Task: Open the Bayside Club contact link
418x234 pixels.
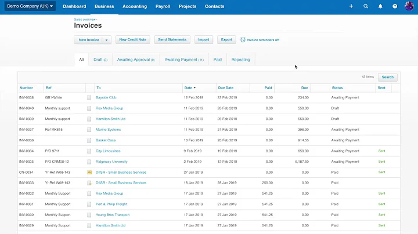Action: [x=106, y=97]
